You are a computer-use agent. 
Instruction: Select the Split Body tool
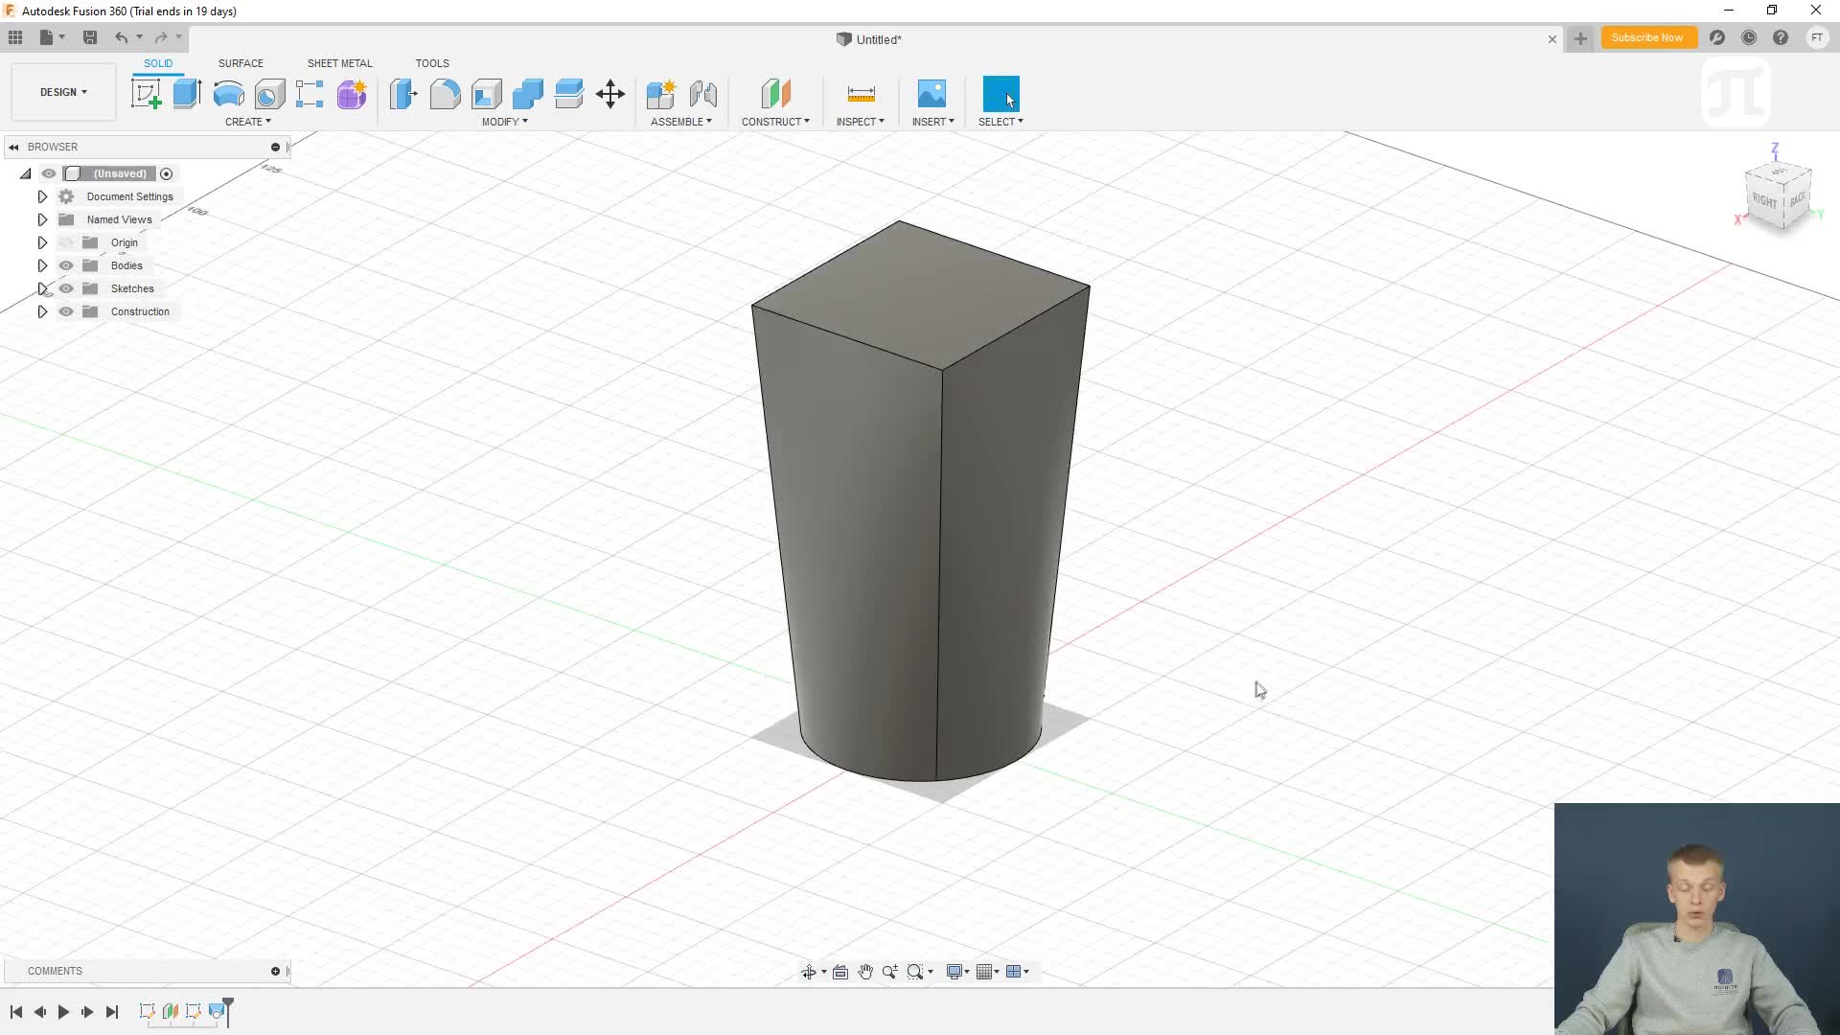(x=568, y=94)
